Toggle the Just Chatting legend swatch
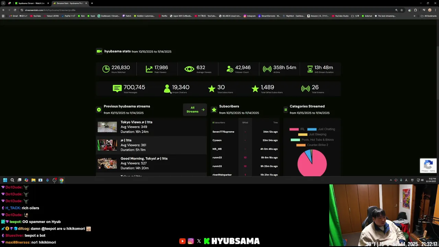The width and height of the screenshot is (439, 247). [312, 129]
